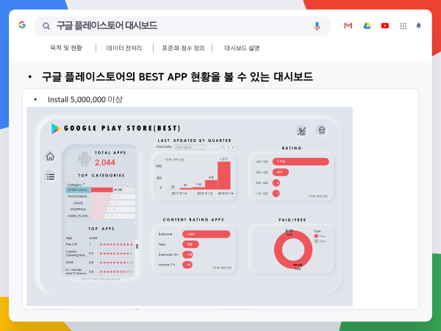Open the dashboard list menu icon

coord(50,177)
